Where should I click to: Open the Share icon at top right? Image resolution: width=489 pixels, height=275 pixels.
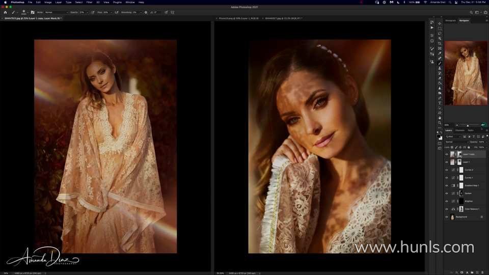(485, 12)
